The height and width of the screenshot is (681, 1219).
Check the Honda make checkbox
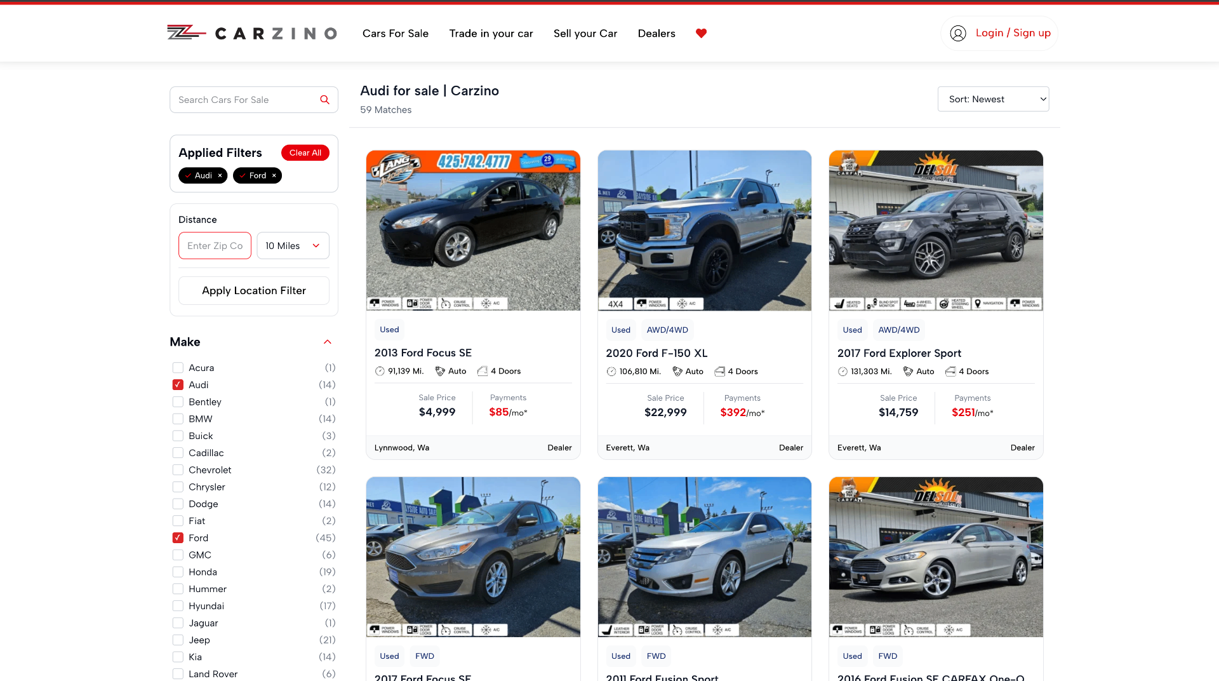178,572
